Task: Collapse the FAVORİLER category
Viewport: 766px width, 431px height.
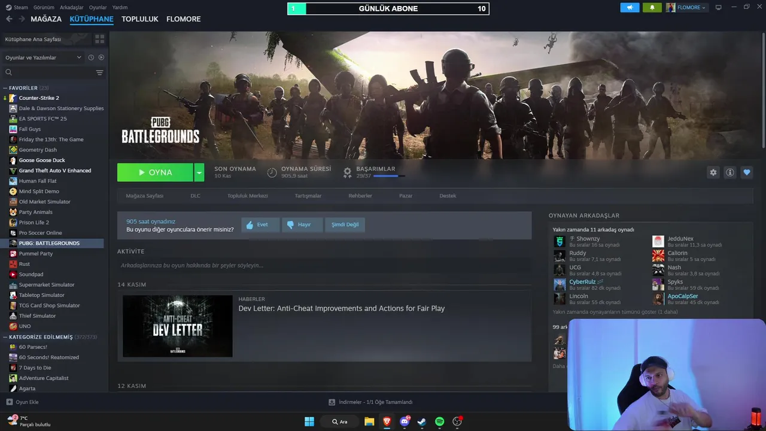Action: tap(5, 88)
